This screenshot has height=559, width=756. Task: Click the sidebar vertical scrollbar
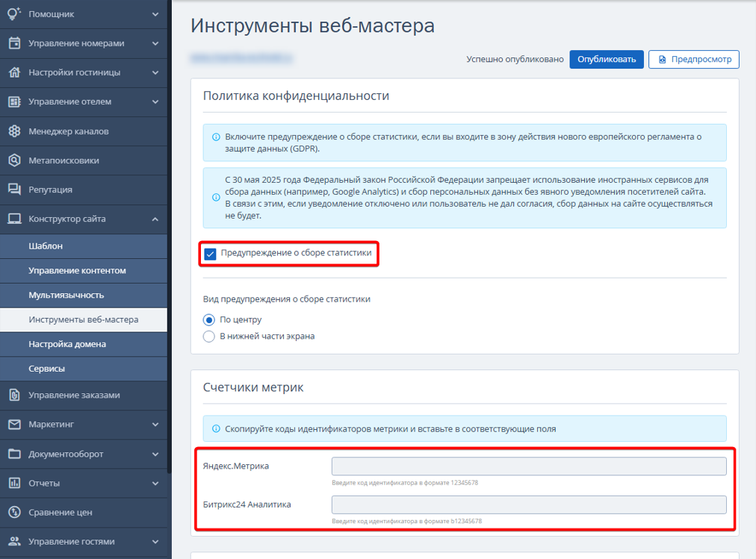pyautogui.click(x=170, y=236)
